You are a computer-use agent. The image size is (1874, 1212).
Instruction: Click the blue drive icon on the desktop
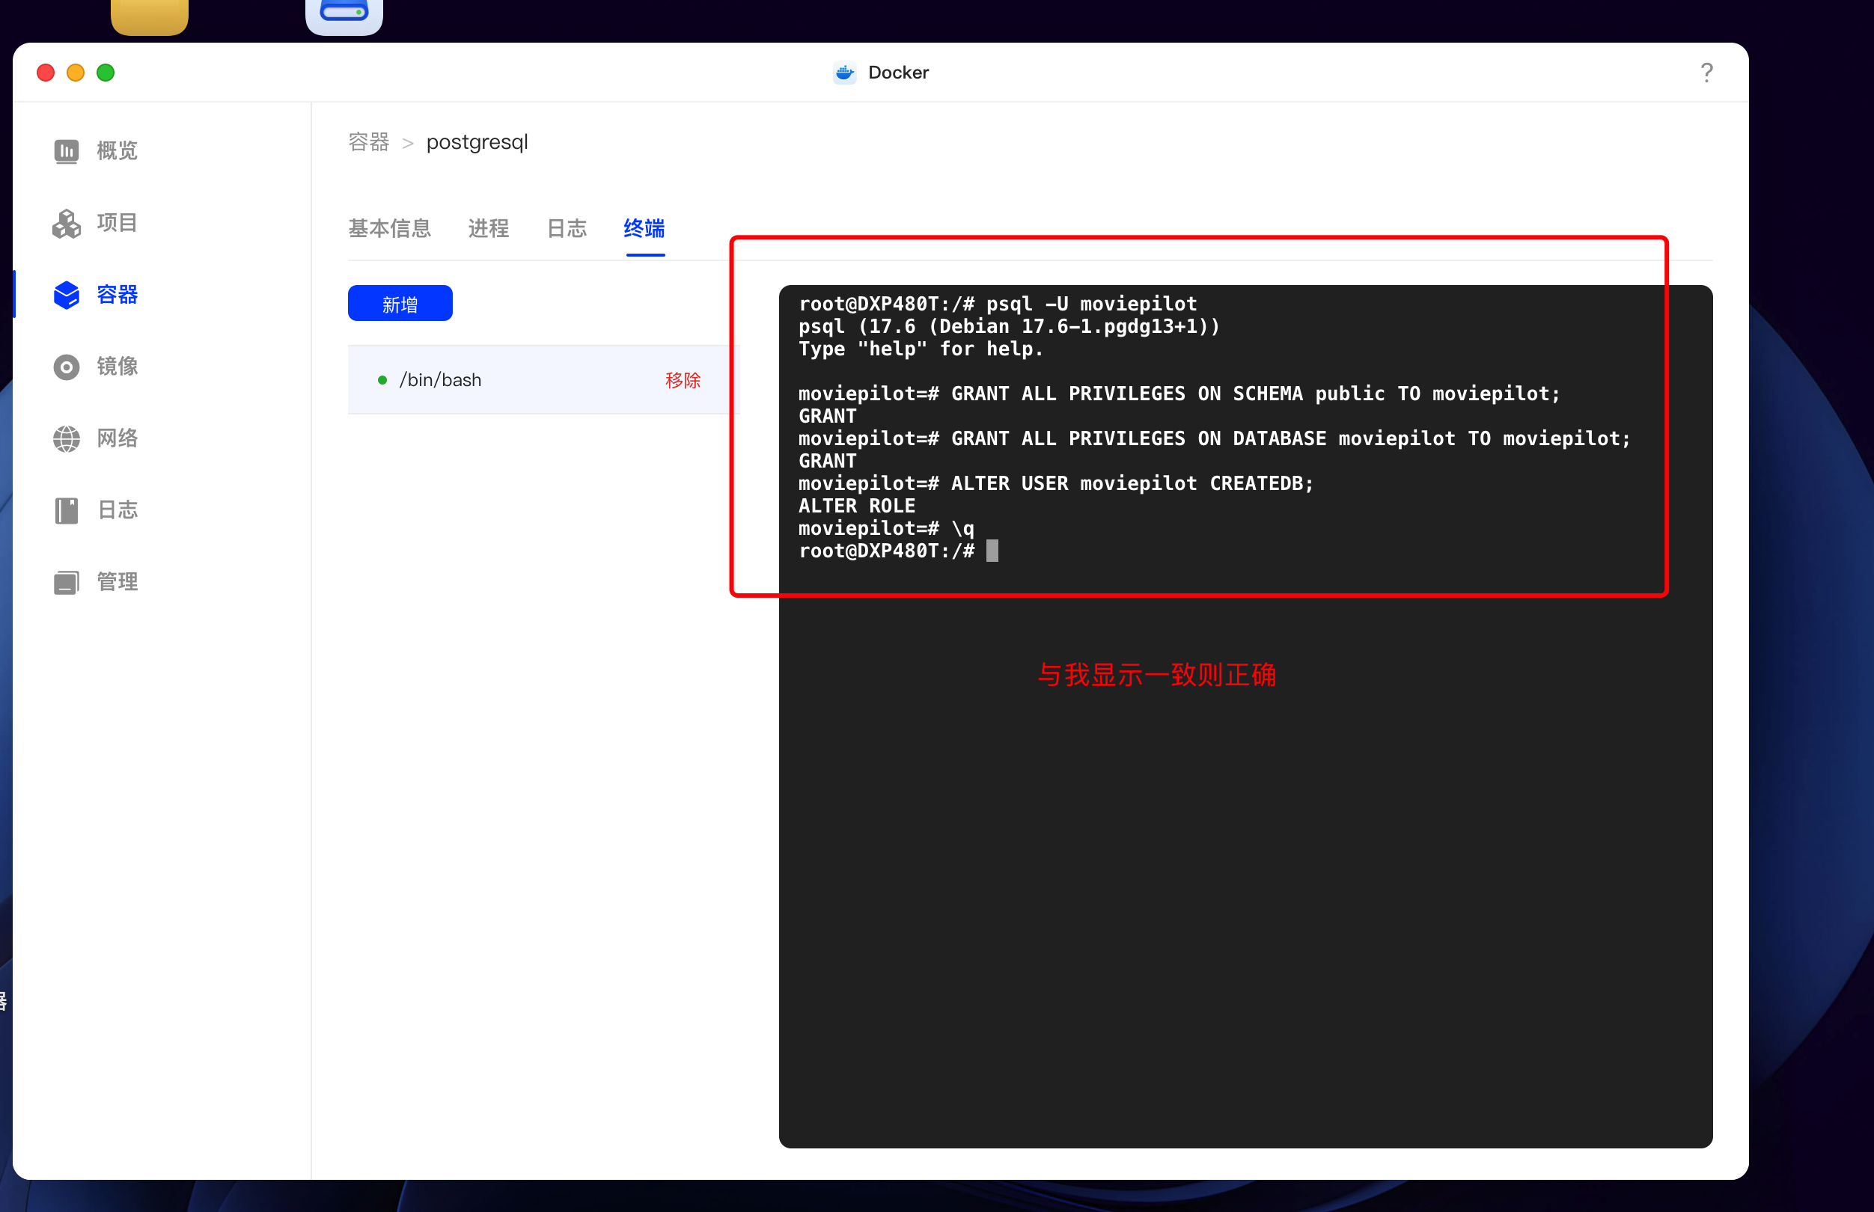(344, 16)
